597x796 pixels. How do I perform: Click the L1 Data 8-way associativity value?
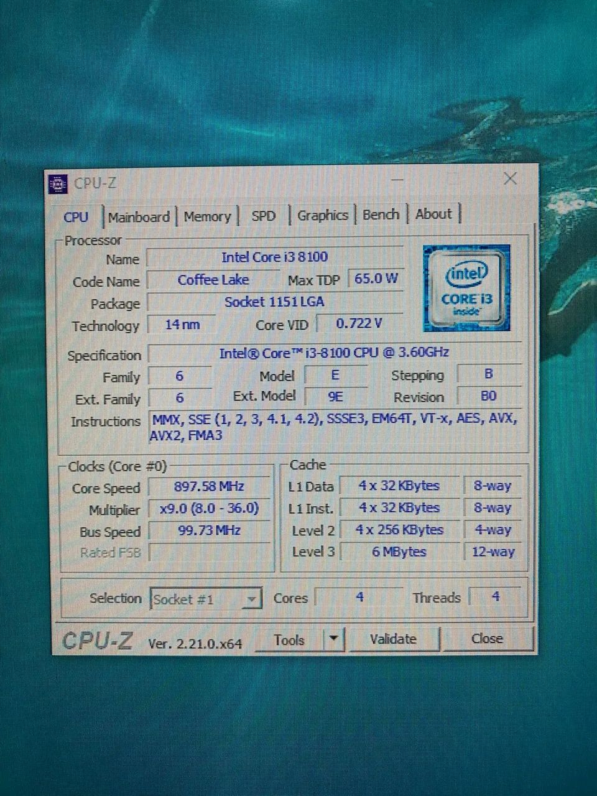tap(492, 486)
